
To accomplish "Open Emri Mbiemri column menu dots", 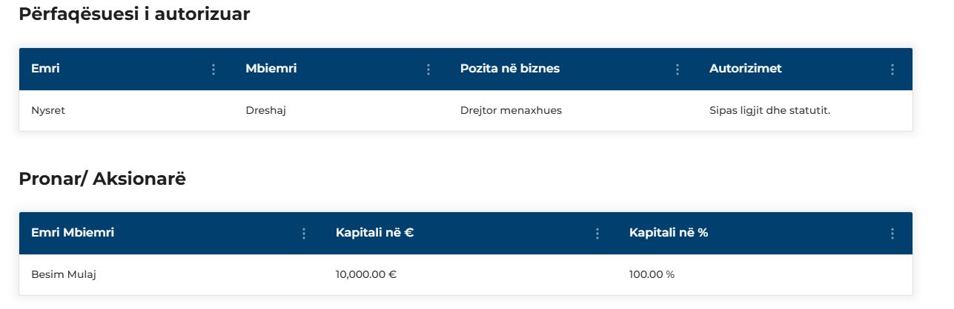I will 303,234.
